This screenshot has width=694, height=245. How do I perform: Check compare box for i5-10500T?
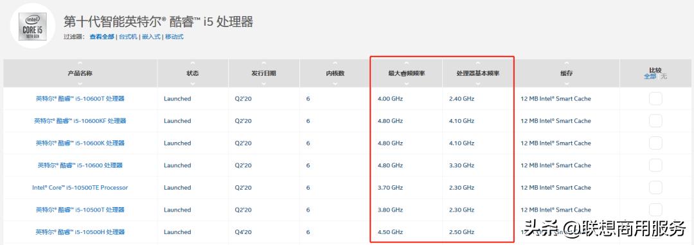(x=655, y=210)
